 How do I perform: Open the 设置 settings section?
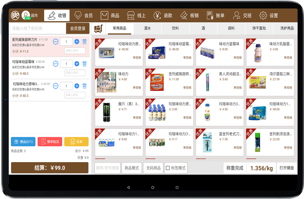269,15
